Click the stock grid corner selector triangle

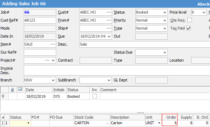pos(2,117)
